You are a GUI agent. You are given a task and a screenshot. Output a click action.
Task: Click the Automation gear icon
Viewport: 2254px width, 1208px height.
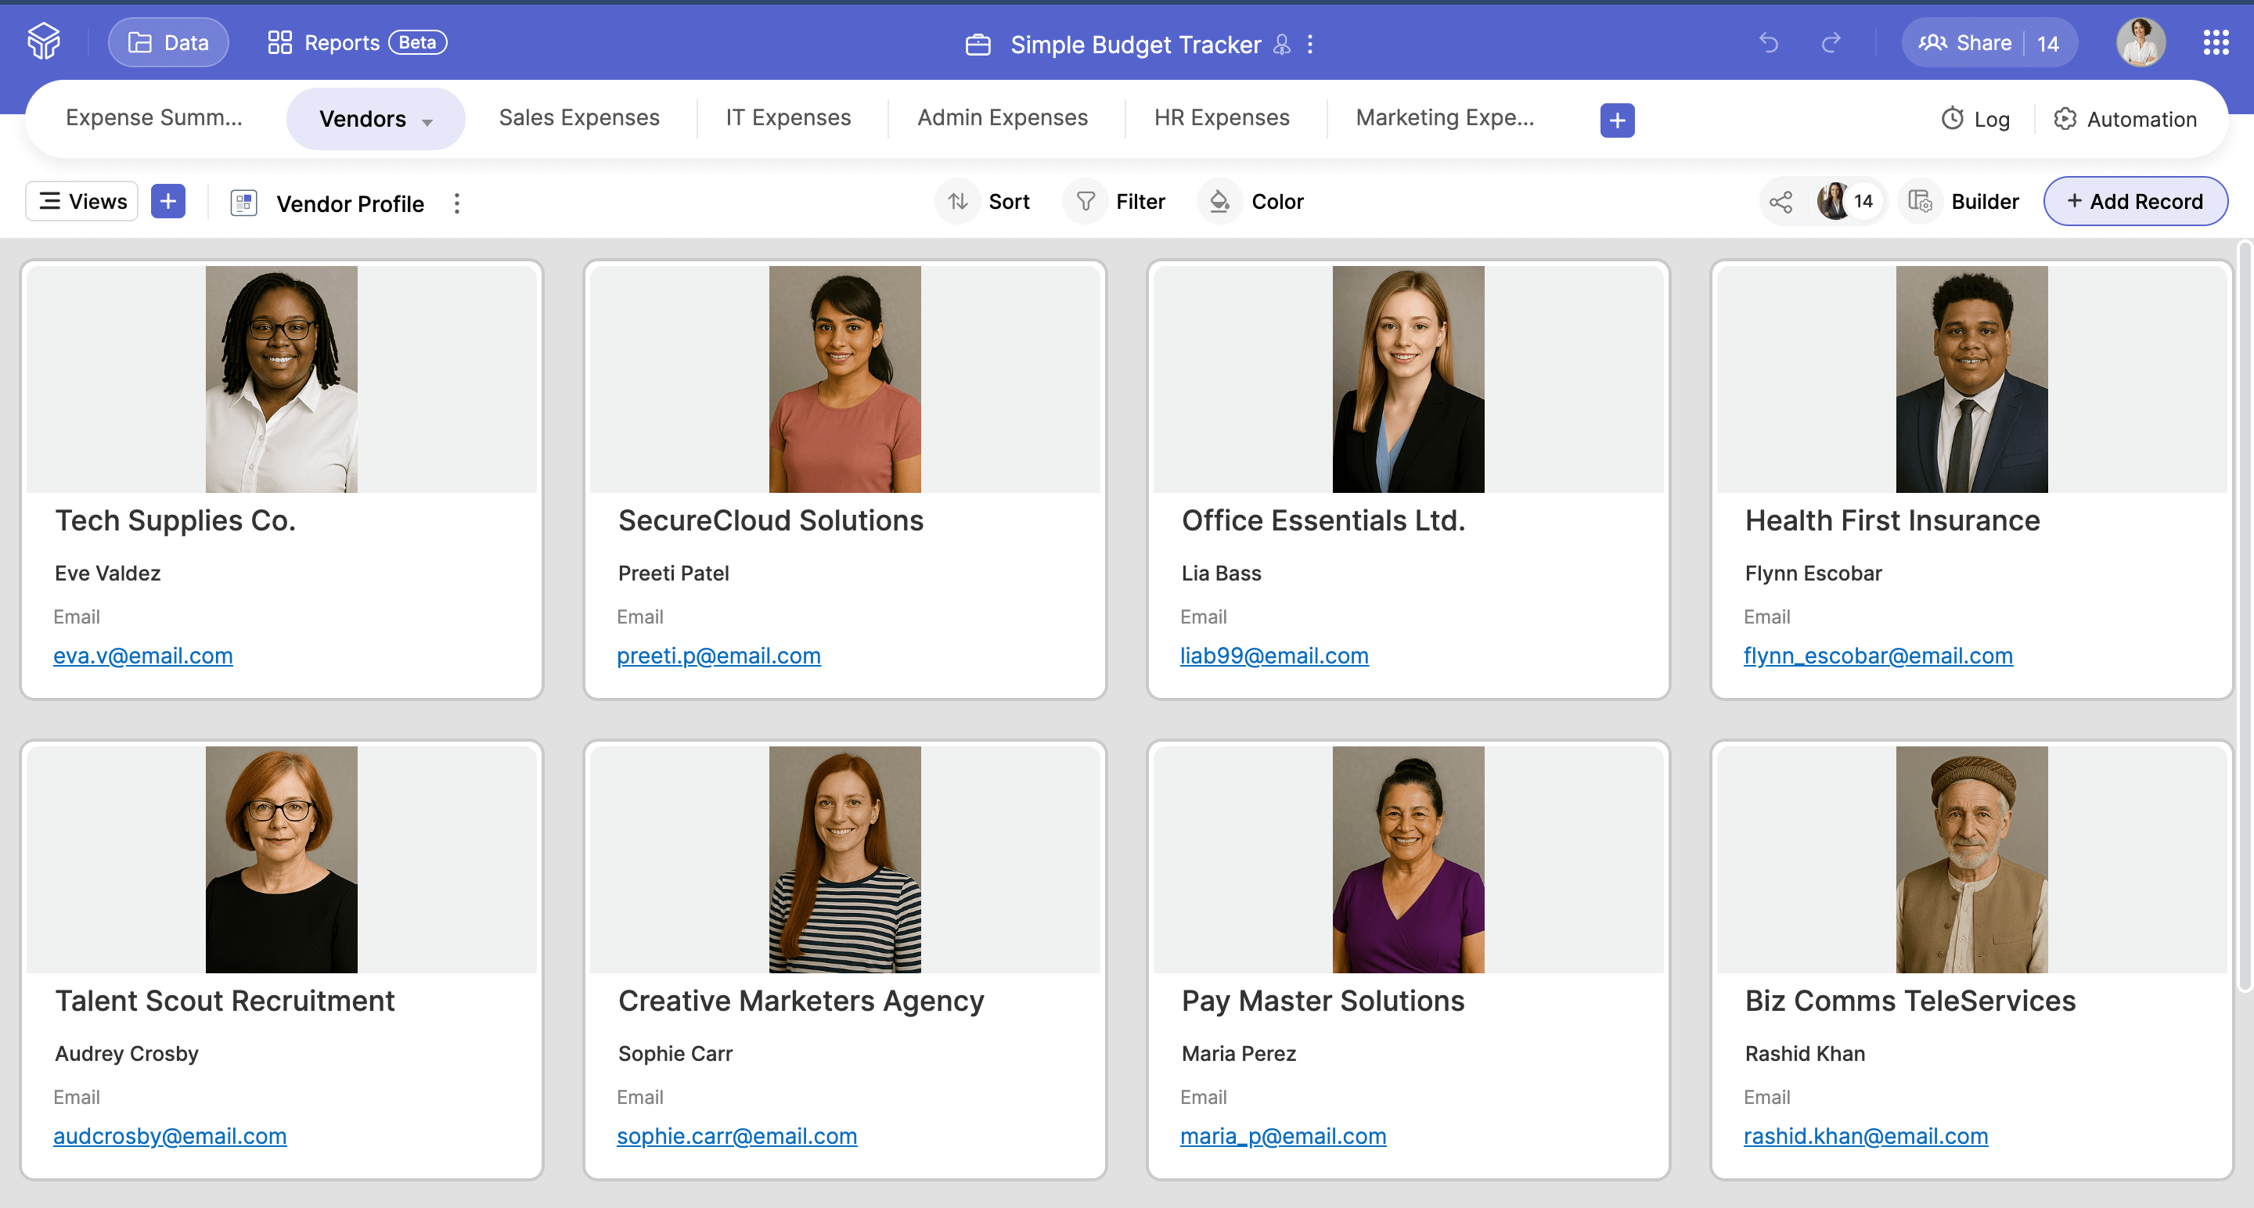pyautogui.click(x=2065, y=119)
